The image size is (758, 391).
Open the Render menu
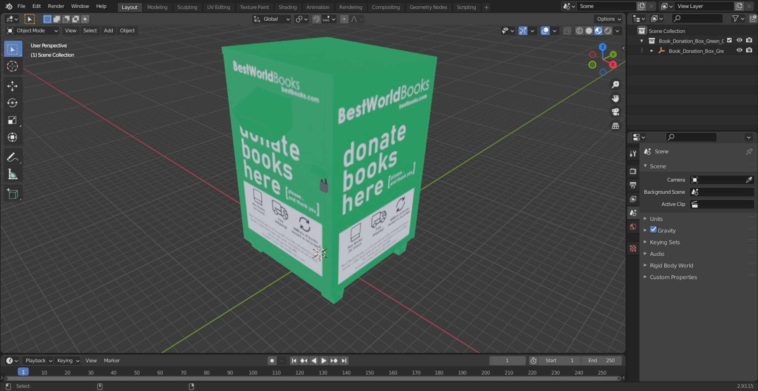[56, 6]
